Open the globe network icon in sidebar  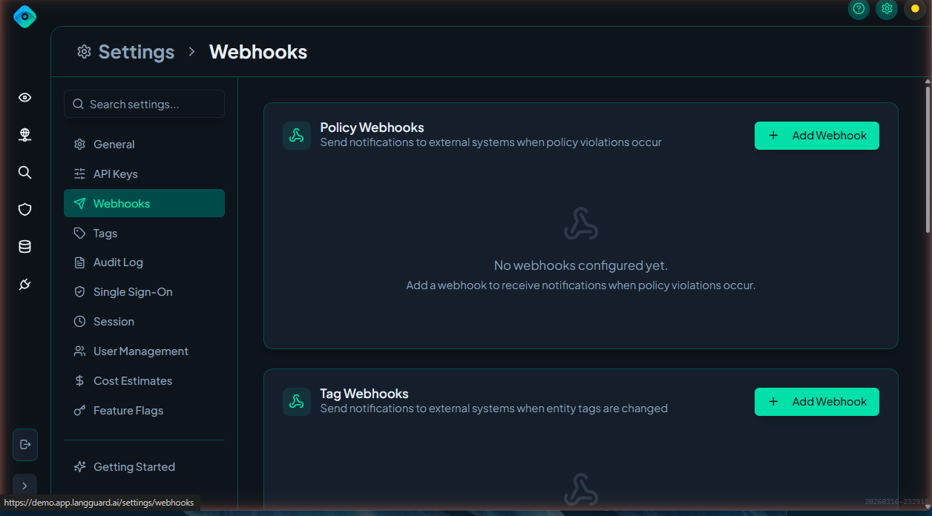(x=24, y=135)
